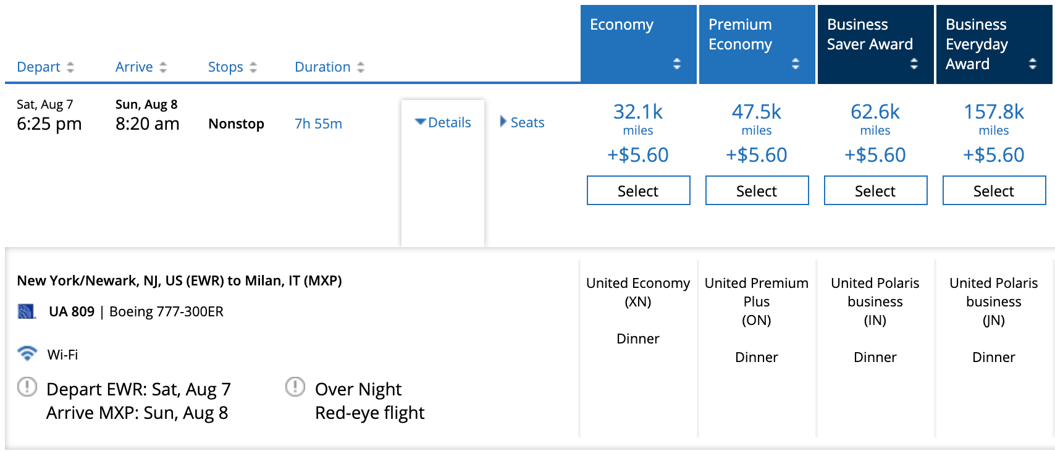Image resolution: width=1055 pixels, height=451 pixels.
Task: Click the warning icon beside Over Night
Action: coord(295,387)
